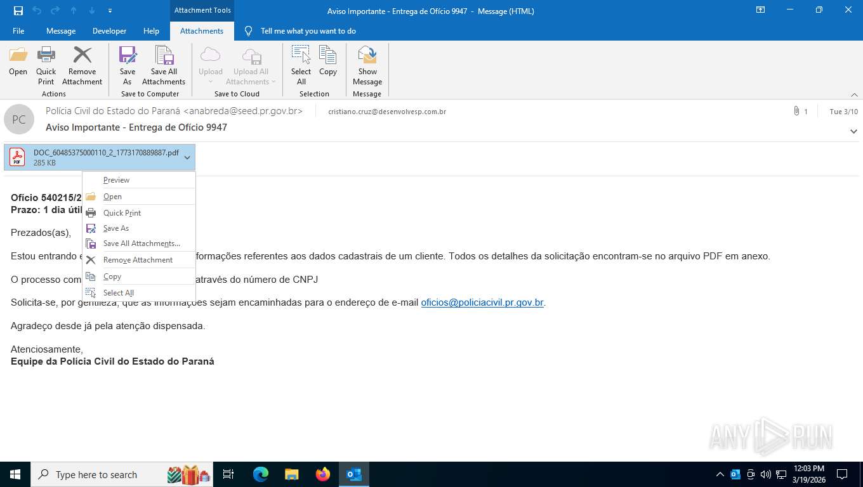Open File Explorer from taskbar
This screenshot has height=487, width=863.
pos(292,474)
